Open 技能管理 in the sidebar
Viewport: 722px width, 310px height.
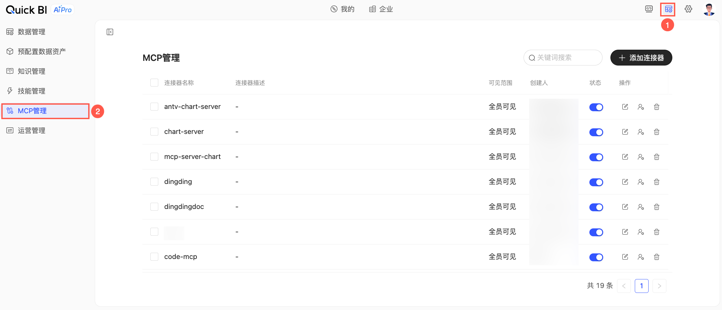click(x=45, y=91)
